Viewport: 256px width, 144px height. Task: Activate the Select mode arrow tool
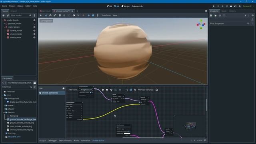coord(41,15)
